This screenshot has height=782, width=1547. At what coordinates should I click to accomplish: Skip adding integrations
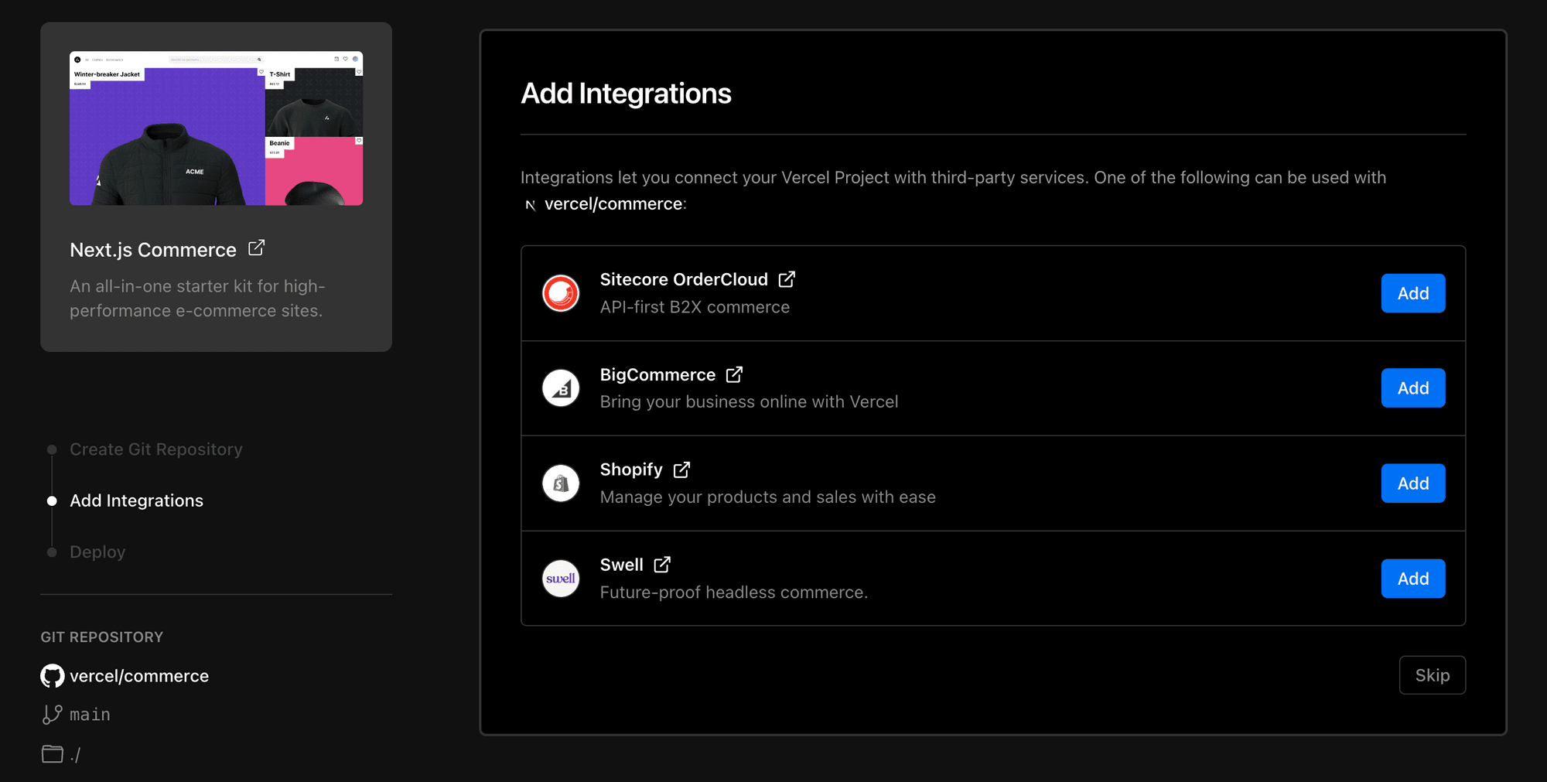coord(1432,675)
